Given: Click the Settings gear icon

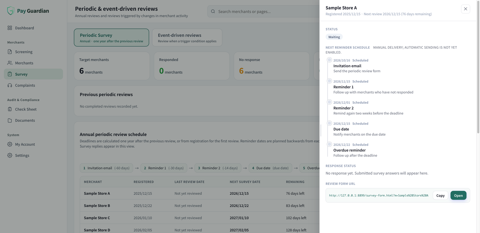Looking at the screenshot, I should (x=10, y=155).
